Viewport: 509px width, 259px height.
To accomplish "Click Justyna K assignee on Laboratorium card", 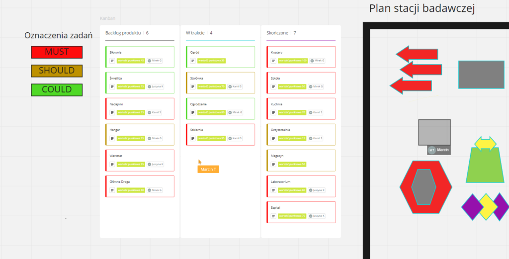I will 316,190.
